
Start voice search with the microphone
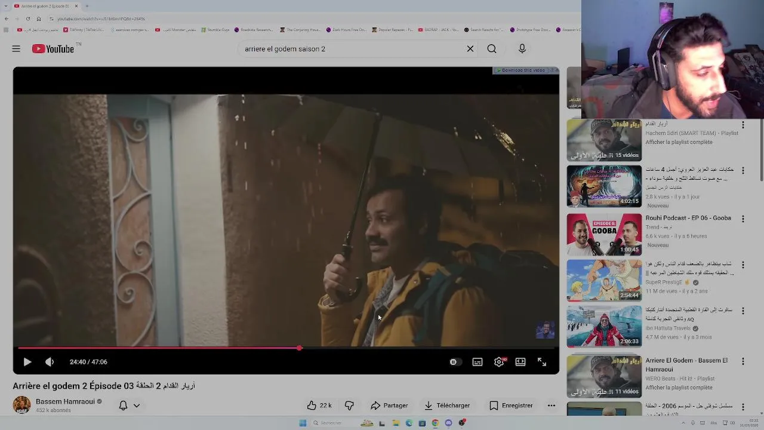pos(522,49)
